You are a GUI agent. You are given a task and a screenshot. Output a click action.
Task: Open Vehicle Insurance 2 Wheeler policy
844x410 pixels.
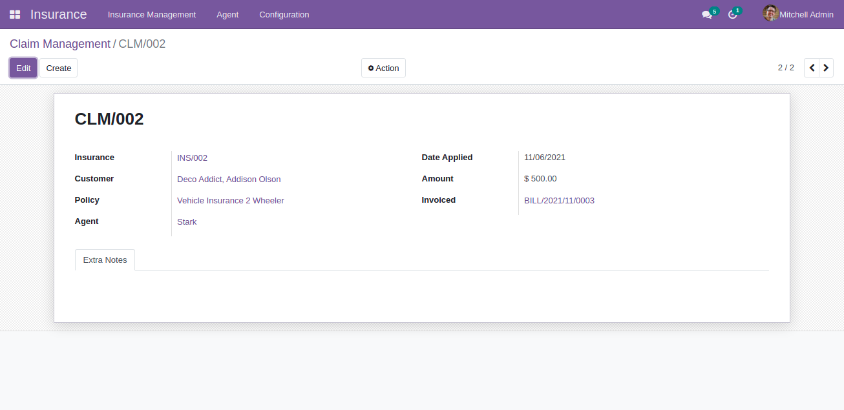pyautogui.click(x=231, y=200)
